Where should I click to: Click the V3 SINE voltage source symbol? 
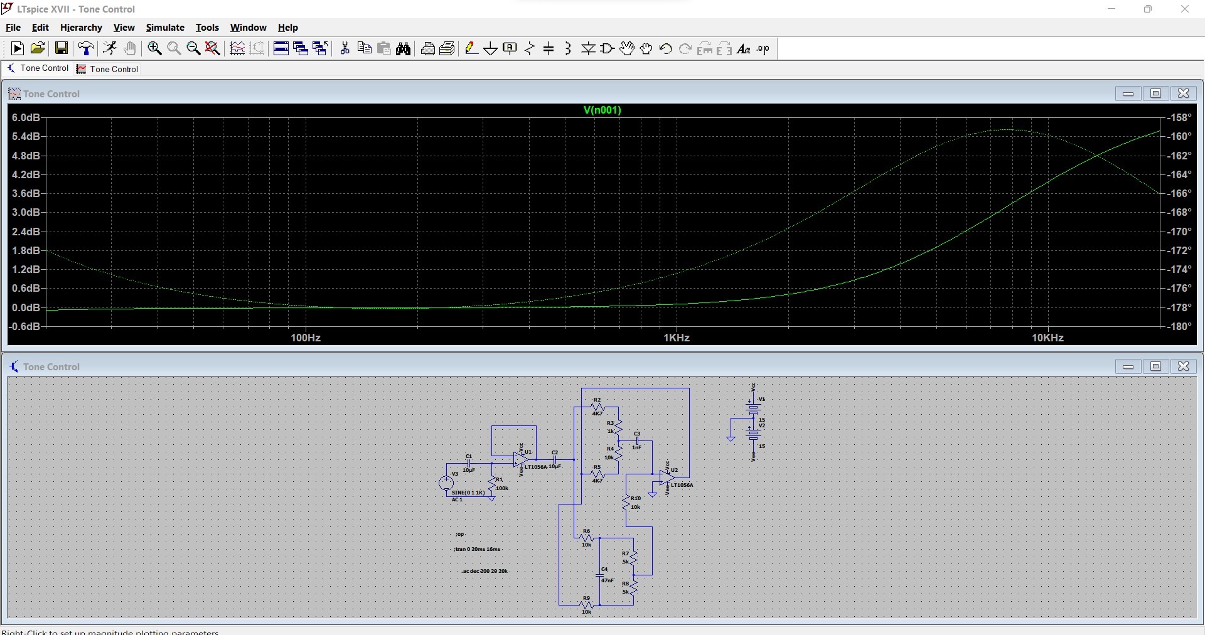[446, 483]
